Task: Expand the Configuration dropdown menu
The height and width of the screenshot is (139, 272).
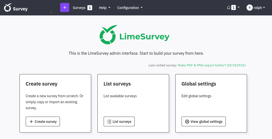Action: point(130,8)
